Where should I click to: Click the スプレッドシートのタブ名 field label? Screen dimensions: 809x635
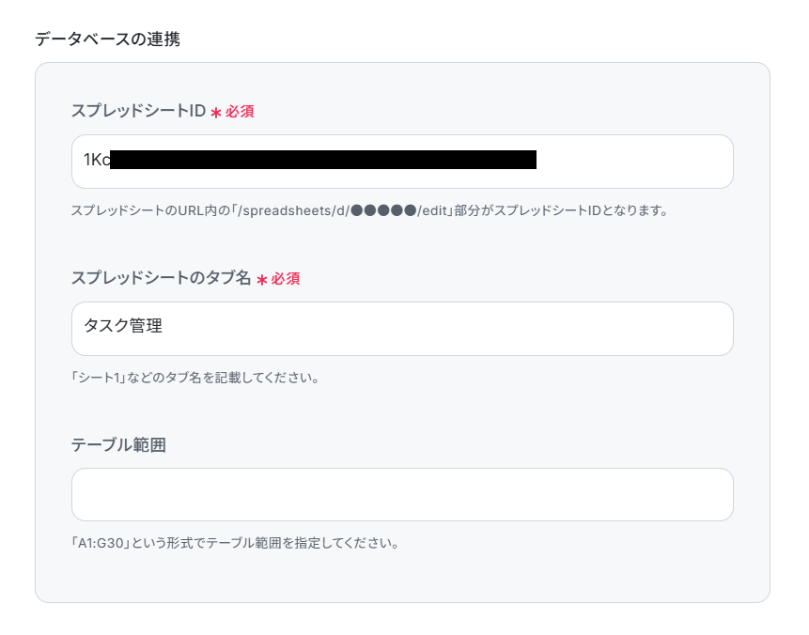pos(161,278)
